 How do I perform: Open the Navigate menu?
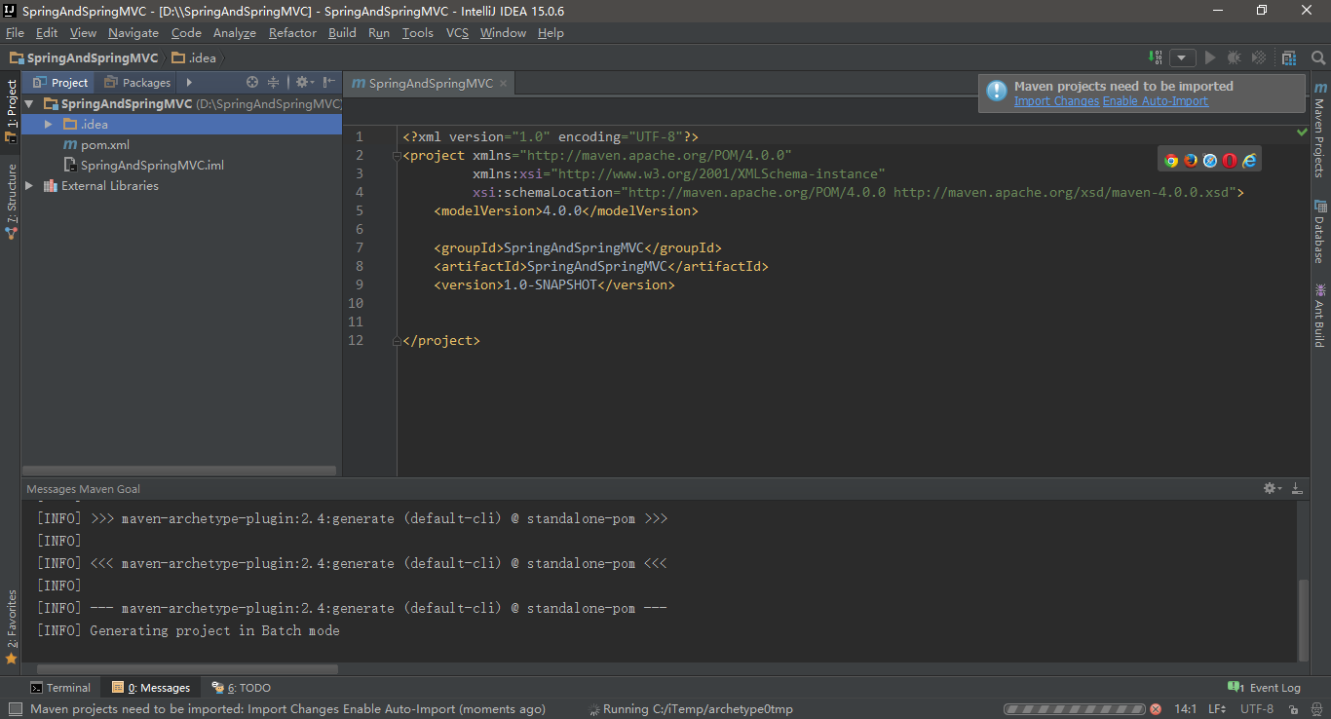pyautogui.click(x=133, y=33)
